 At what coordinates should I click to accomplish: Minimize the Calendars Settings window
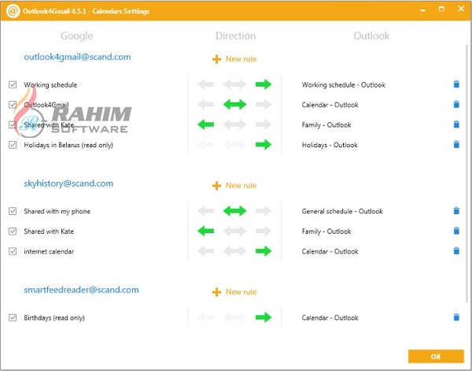423,10
